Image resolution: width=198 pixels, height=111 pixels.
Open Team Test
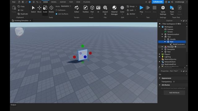172,10
